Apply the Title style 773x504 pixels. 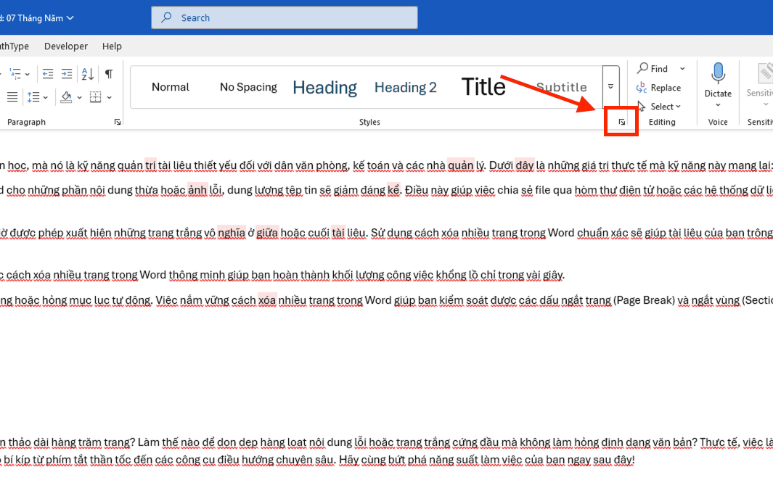pos(483,87)
